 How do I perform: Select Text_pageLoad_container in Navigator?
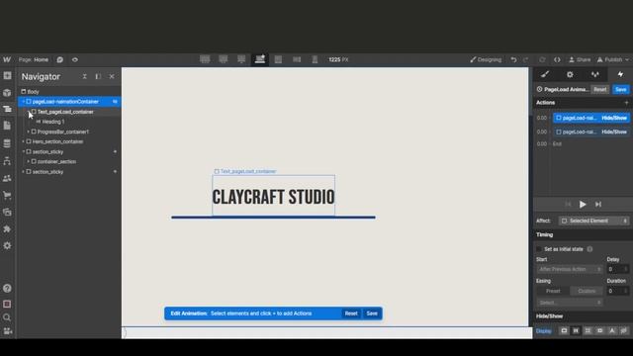pyautogui.click(x=65, y=112)
